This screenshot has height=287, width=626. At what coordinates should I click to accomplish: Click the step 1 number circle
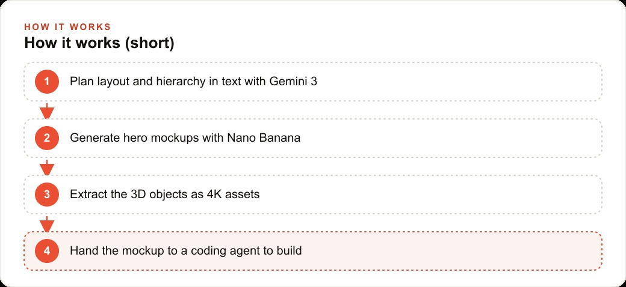[x=47, y=82]
